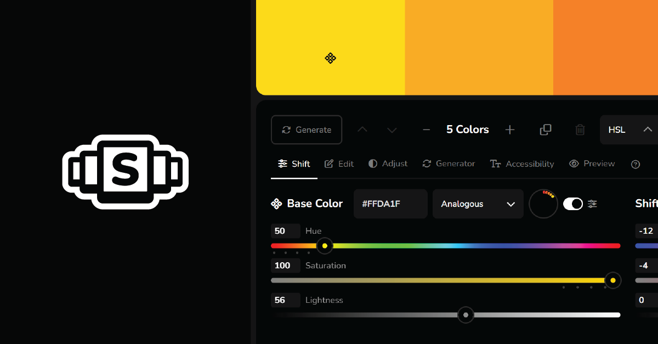Viewport: 658px width, 344px height.
Task: Click the color wheel preview circle
Action: (543, 204)
